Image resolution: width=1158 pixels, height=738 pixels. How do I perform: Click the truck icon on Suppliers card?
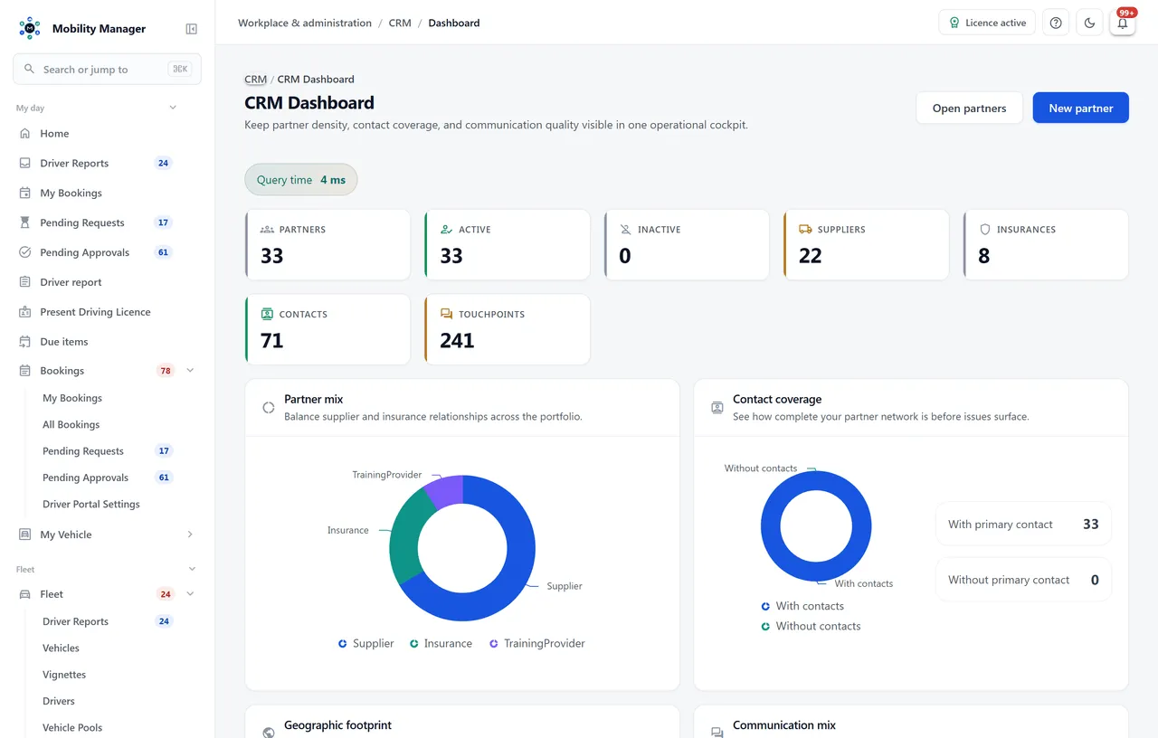point(805,230)
